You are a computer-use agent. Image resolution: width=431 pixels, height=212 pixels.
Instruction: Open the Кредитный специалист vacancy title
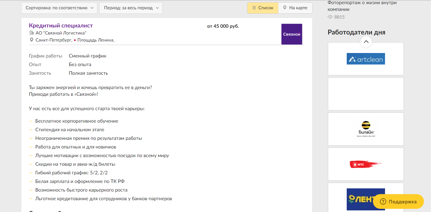[x=61, y=26]
